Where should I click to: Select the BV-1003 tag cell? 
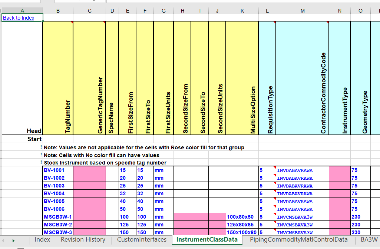click(x=58, y=186)
